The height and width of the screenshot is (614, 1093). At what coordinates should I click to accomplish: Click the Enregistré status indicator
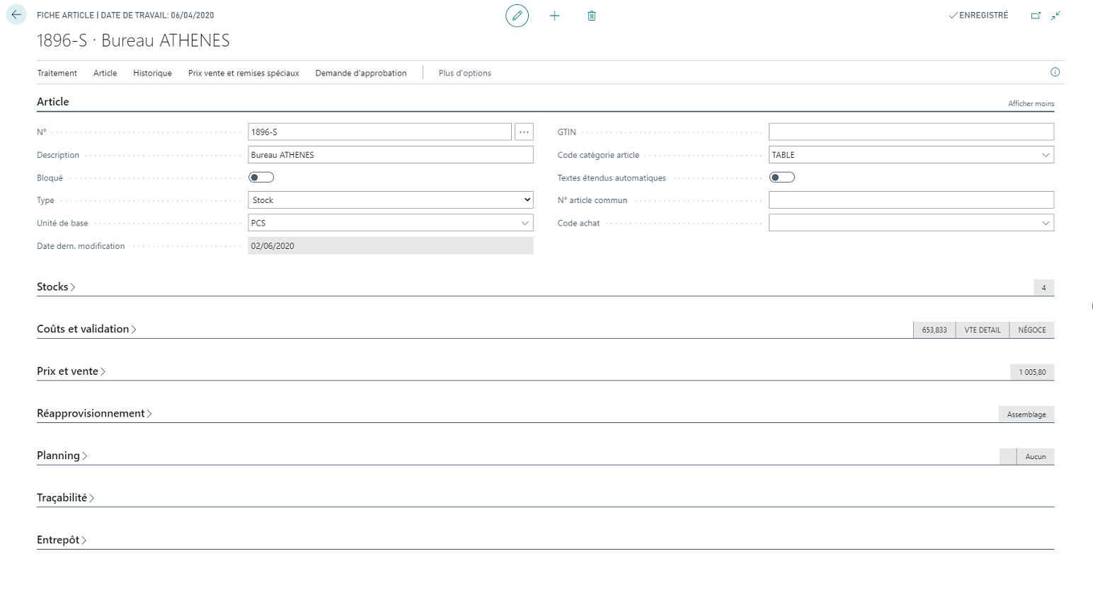click(x=978, y=15)
